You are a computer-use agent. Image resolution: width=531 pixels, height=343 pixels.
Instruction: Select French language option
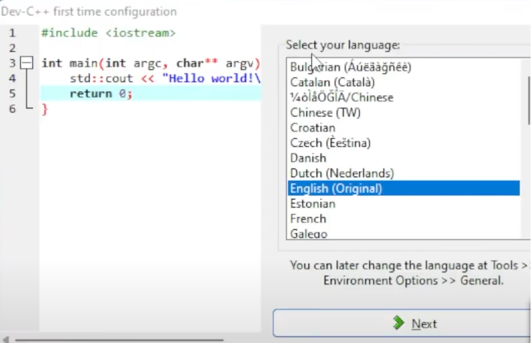pyautogui.click(x=308, y=219)
